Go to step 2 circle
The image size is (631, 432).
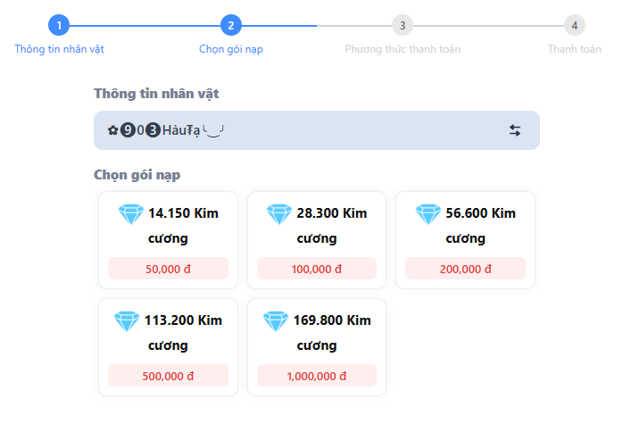point(231,25)
